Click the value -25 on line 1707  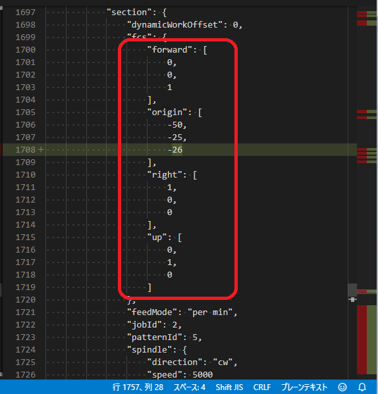175,137
